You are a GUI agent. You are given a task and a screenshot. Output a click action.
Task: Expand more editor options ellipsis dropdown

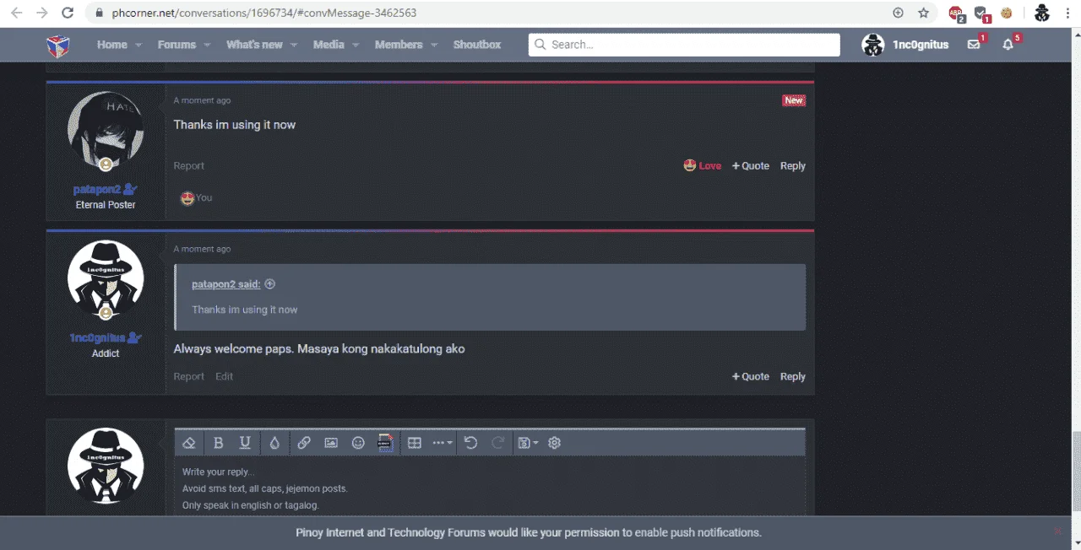pyautogui.click(x=443, y=443)
